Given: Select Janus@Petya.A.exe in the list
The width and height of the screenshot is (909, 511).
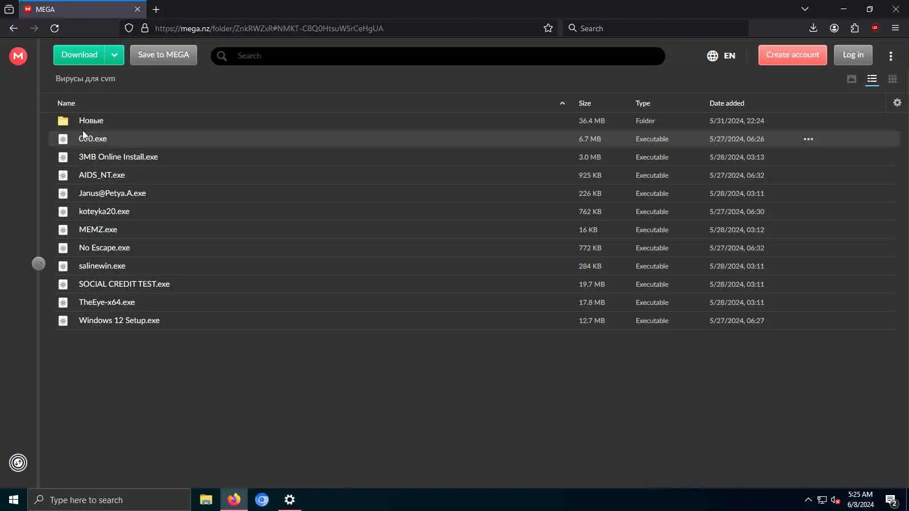Looking at the screenshot, I should tap(474, 193).
